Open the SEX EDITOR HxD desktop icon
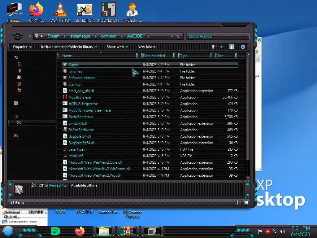The image size is (317, 238). [x=85, y=12]
